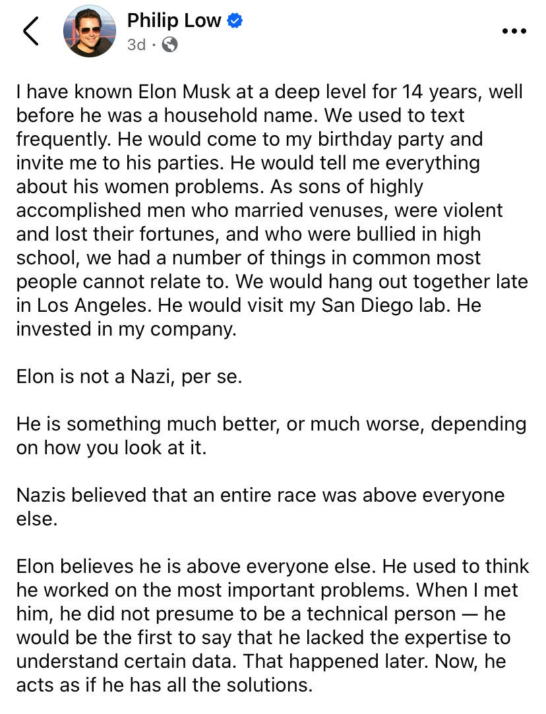Click the words "acts as if he has all the solutions"
The width and height of the screenshot is (546, 714).
[x=164, y=685]
